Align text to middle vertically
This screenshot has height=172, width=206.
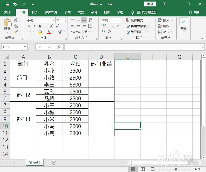pos(78,20)
